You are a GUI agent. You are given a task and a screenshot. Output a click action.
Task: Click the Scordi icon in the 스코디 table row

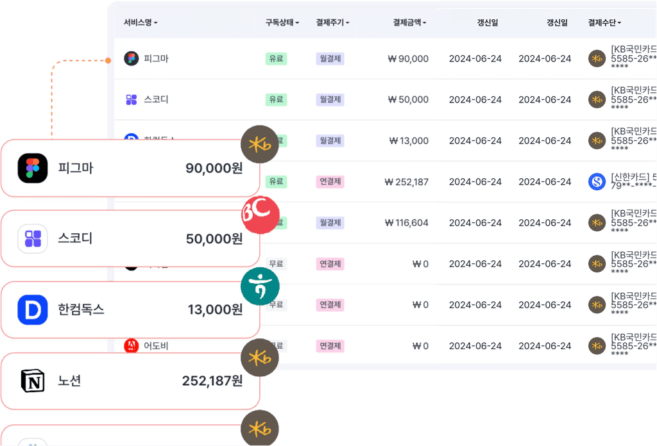(131, 99)
